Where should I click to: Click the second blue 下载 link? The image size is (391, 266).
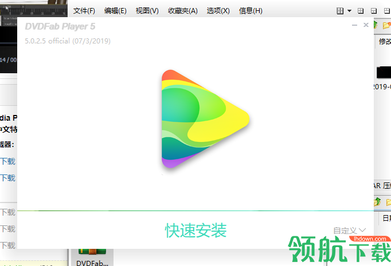tap(7, 178)
